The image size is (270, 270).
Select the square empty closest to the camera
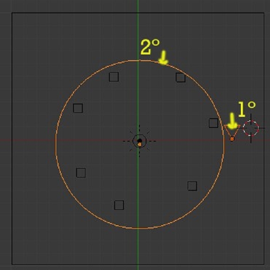(x=213, y=123)
